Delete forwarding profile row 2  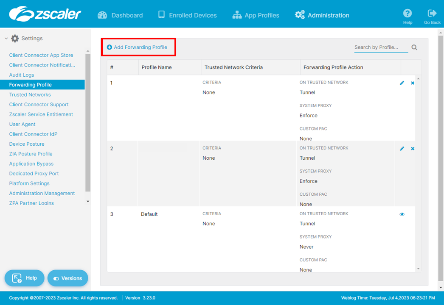pyautogui.click(x=413, y=148)
